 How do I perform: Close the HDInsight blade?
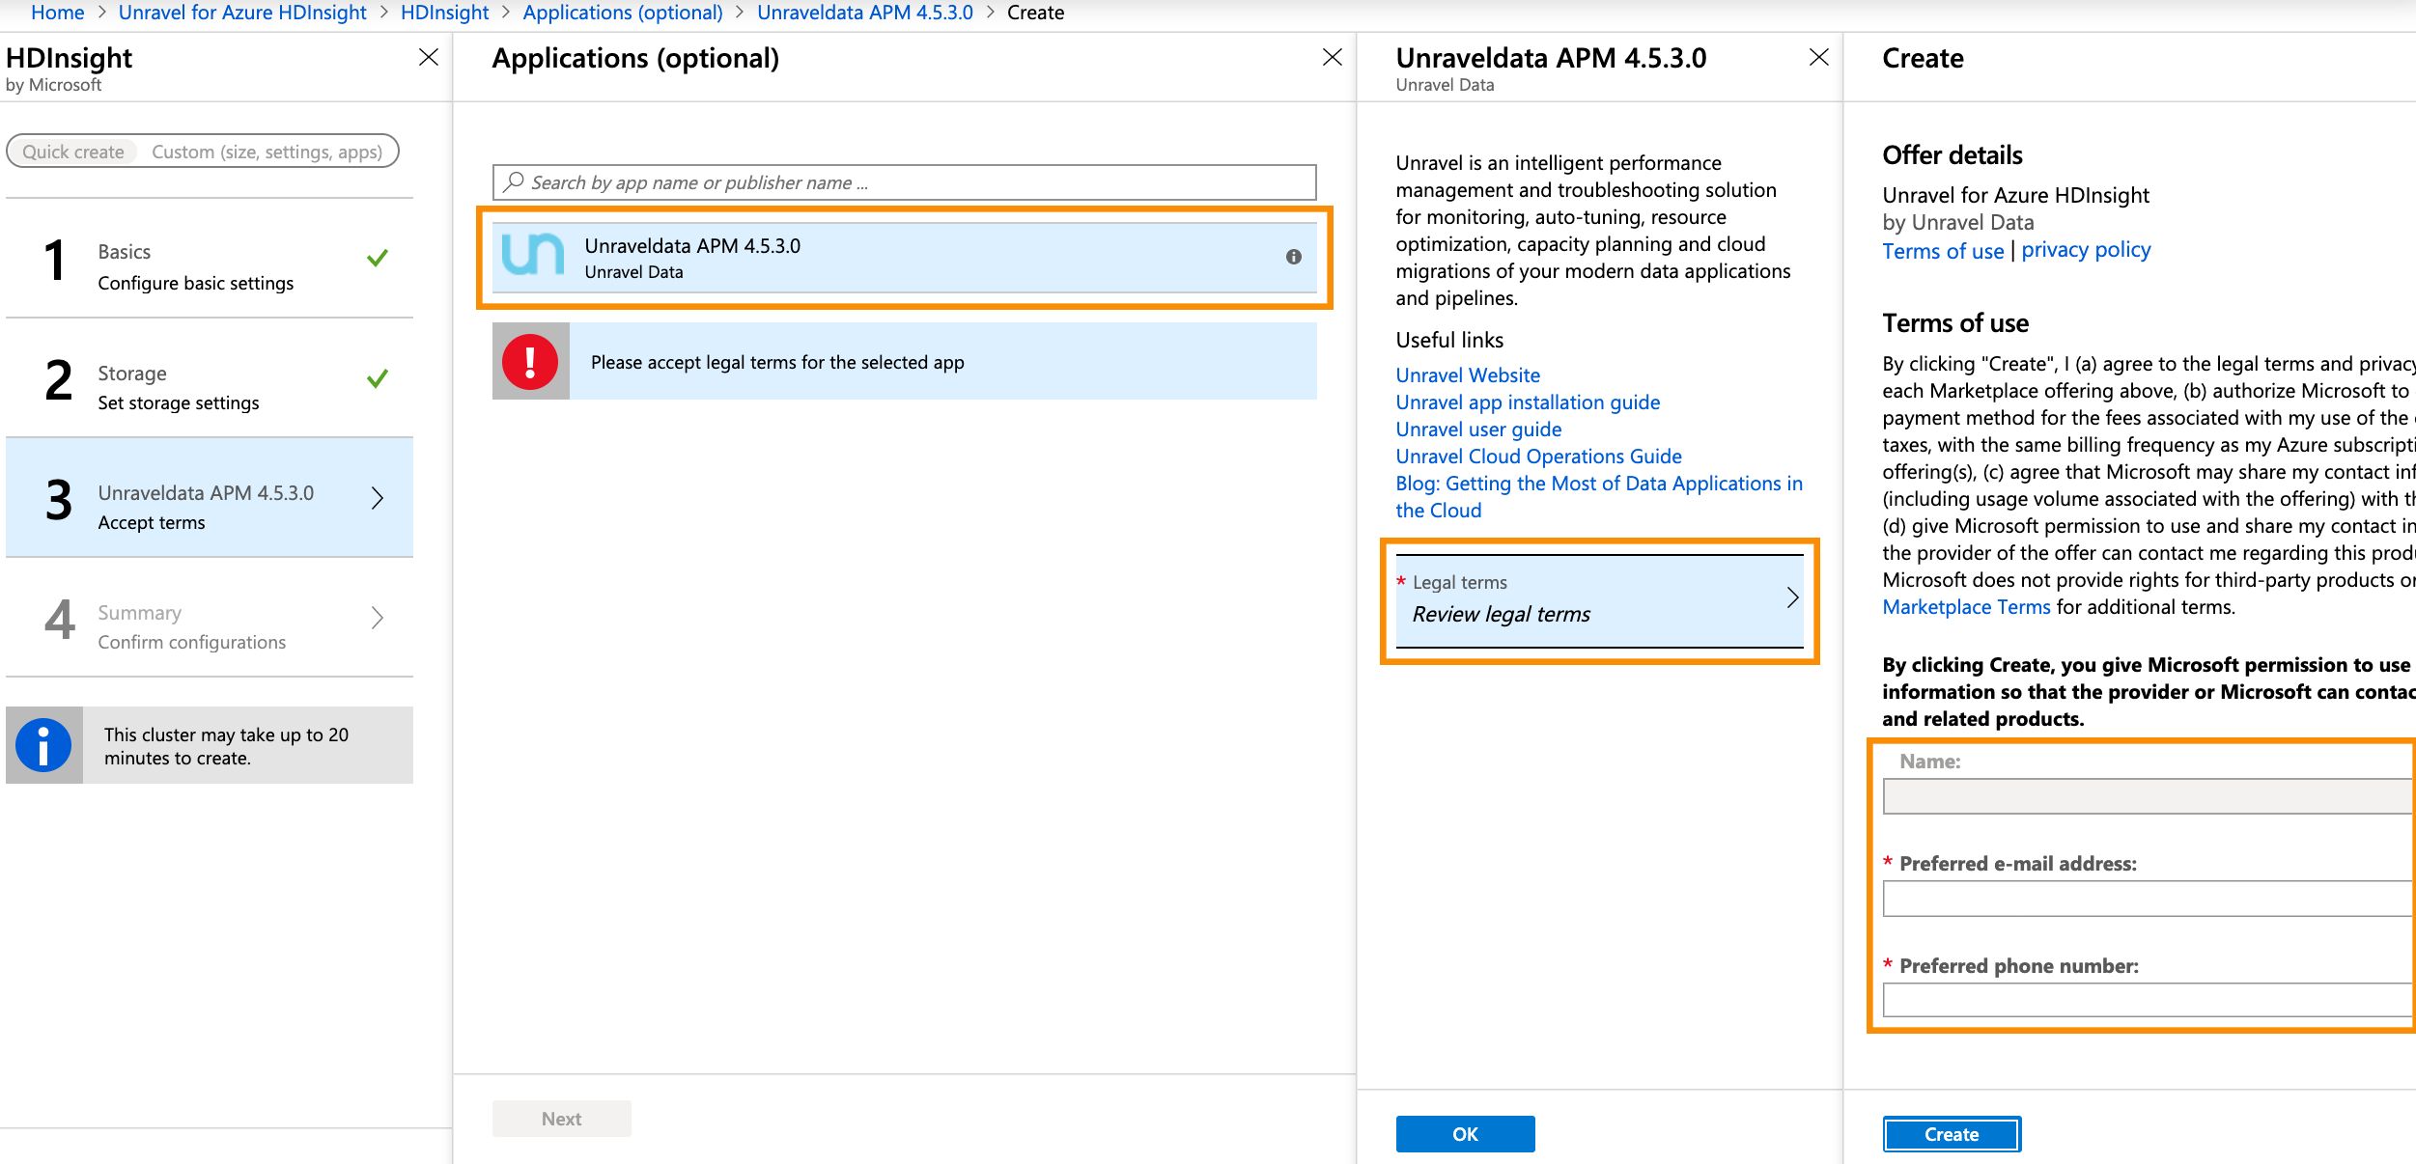click(429, 58)
